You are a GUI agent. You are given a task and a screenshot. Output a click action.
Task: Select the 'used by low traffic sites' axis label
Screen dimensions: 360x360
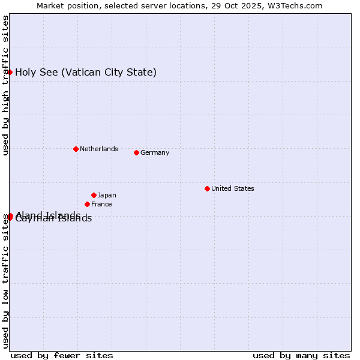click(x=5, y=280)
